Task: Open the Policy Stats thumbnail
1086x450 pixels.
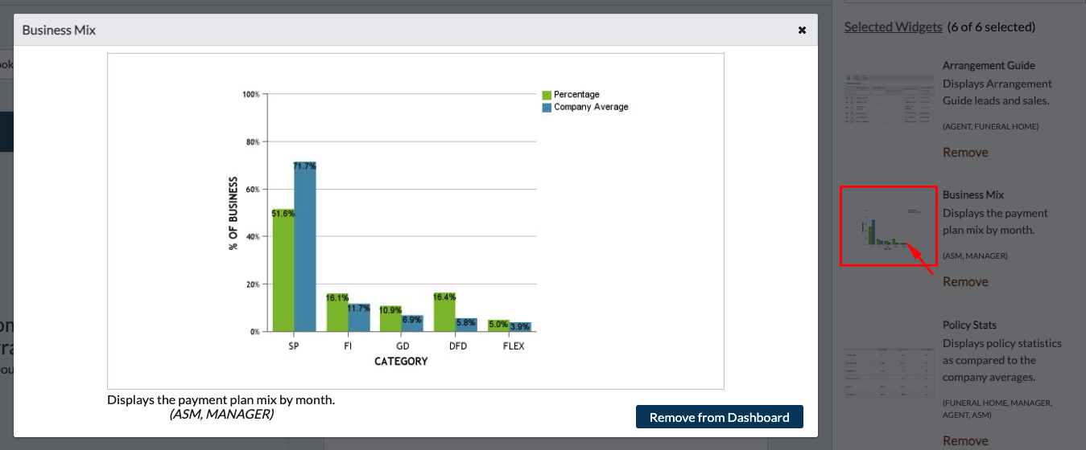Action: tap(890, 374)
